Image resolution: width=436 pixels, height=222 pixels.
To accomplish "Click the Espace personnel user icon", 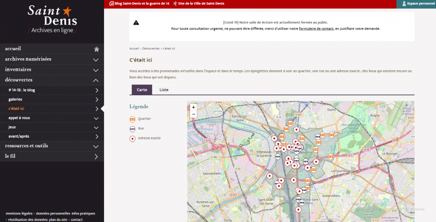I will pyautogui.click(x=404, y=3).
